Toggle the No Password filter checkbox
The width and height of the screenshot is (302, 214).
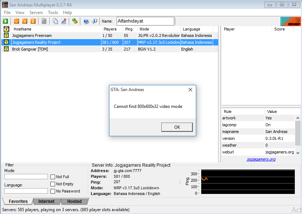tap(53, 191)
